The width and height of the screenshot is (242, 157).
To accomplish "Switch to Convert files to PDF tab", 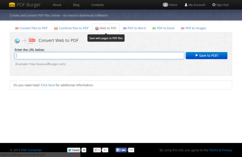I will [34, 28].
